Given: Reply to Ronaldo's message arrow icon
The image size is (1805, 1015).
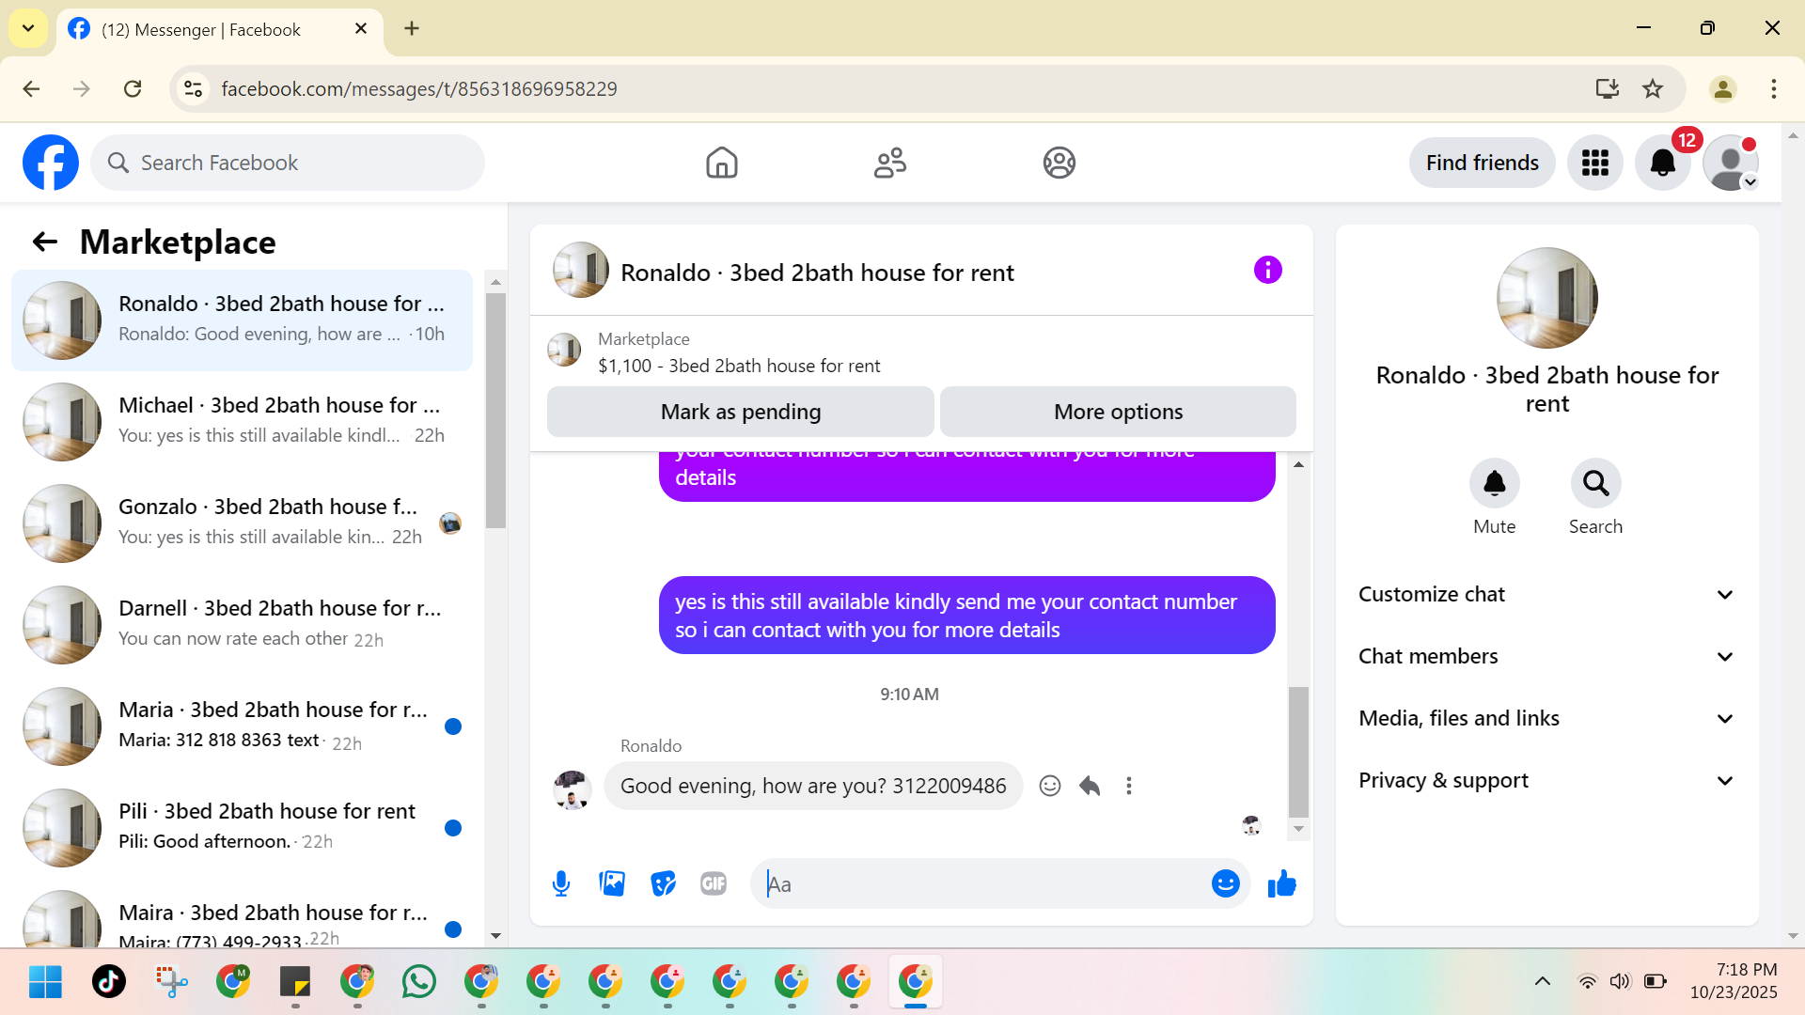Looking at the screenshot, I should click(x=1090, y=786).
